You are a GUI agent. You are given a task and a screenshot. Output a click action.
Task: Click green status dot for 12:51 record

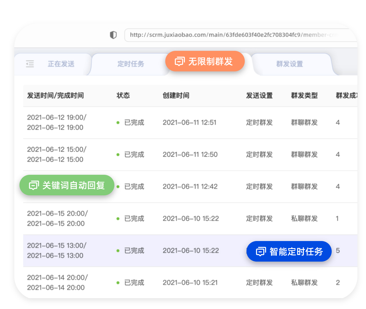tap(118, 123)
